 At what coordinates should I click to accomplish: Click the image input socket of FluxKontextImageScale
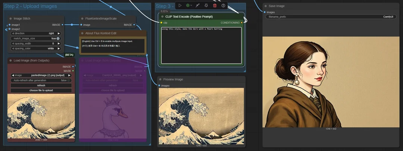click(x=81, y=25)
